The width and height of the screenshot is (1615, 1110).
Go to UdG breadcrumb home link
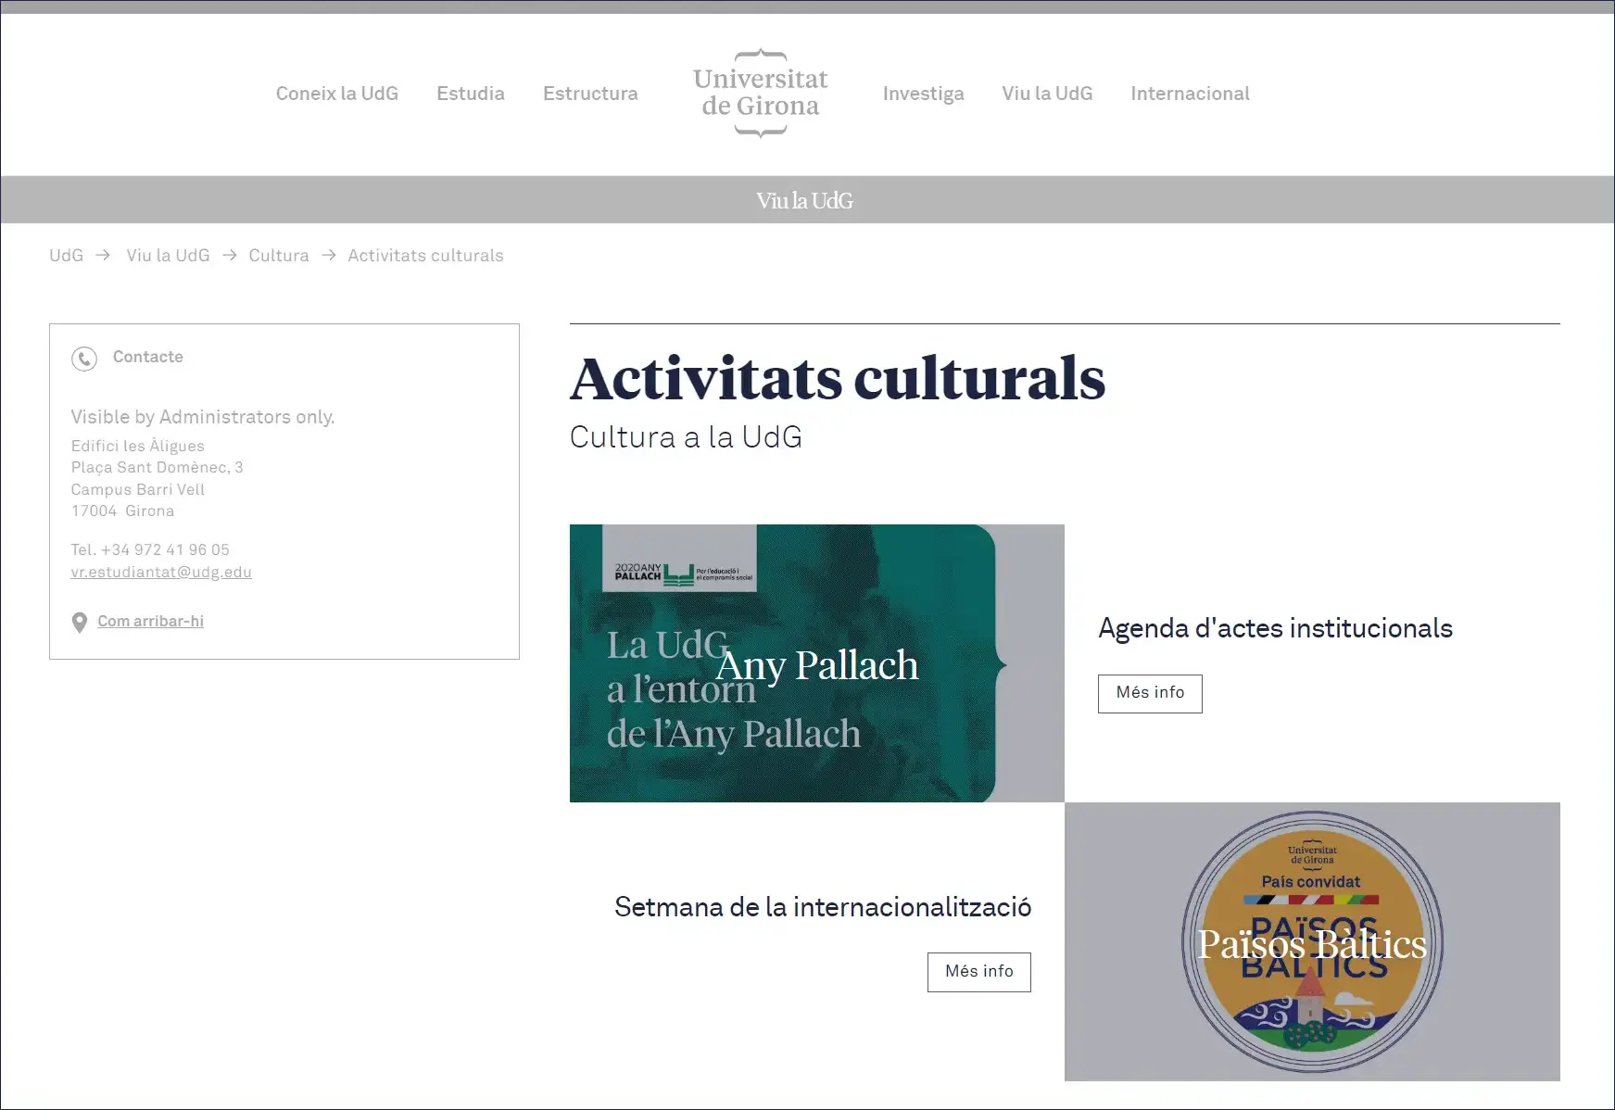(x=66, y=256)
